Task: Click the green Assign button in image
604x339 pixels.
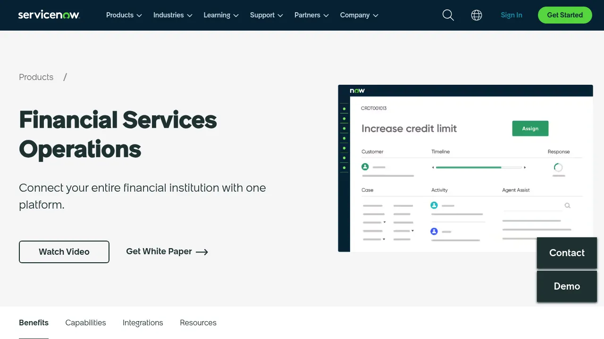Action: (x=530, y=129)
